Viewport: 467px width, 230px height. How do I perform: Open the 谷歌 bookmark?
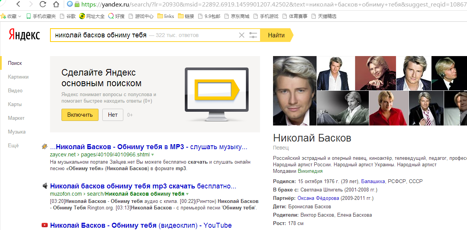[x=68, y=16]
